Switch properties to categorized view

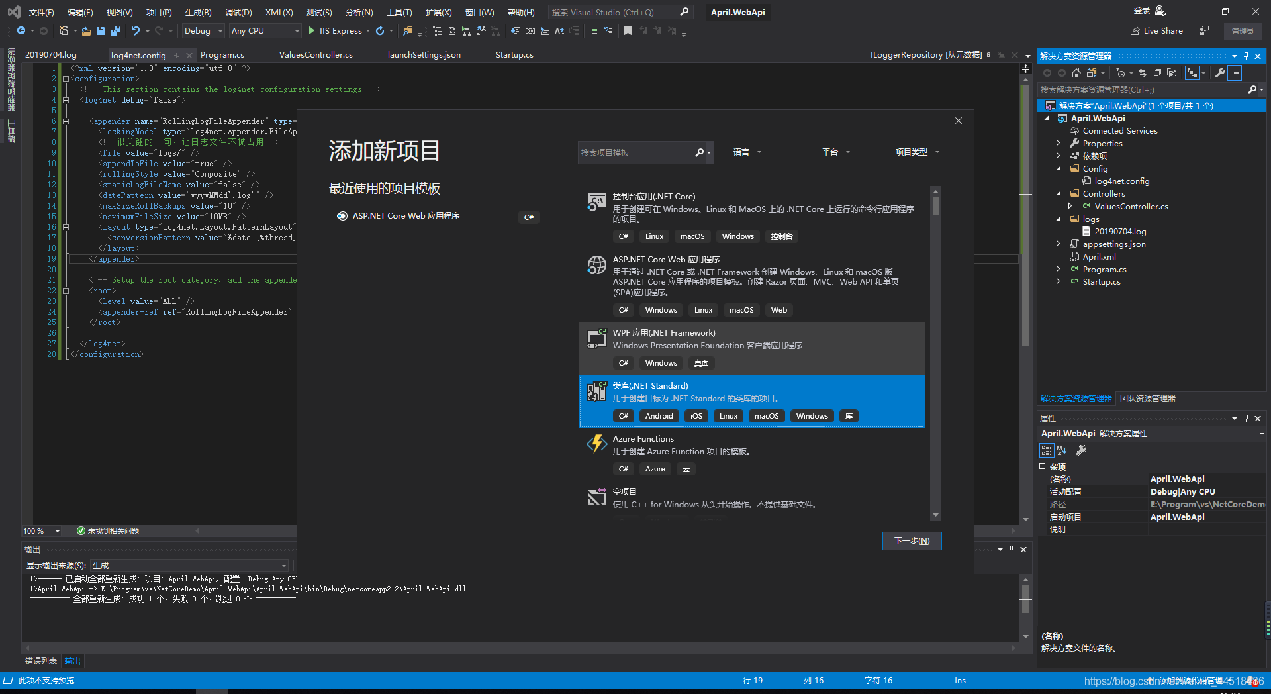coord(1047,450)
